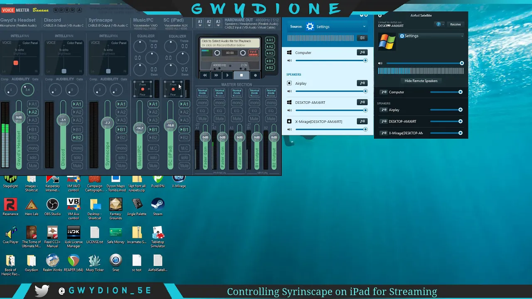This screenshot has height=299, width=532.
Task: Select Syrinscape input device name
Action: [108, 25]
